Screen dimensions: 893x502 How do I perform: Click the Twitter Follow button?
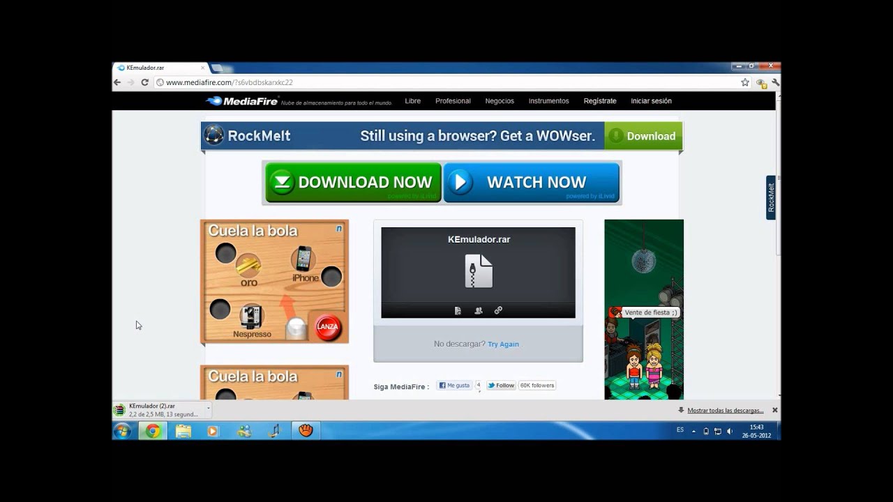coord(501,385)
